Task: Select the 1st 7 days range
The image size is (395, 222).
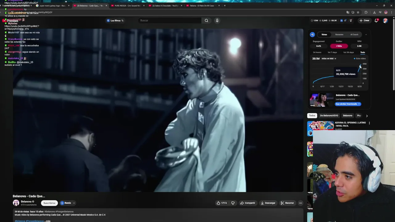Action: click(332, 52)
